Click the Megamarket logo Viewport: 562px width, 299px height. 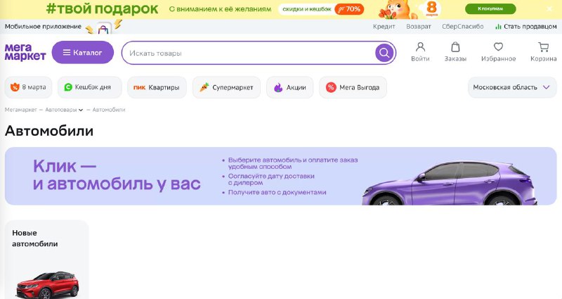coord(25,52)
